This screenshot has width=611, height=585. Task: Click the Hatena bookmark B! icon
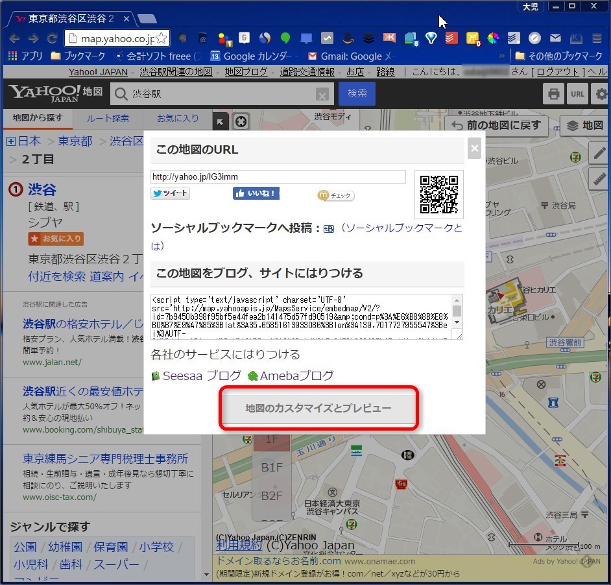(329, 229)
